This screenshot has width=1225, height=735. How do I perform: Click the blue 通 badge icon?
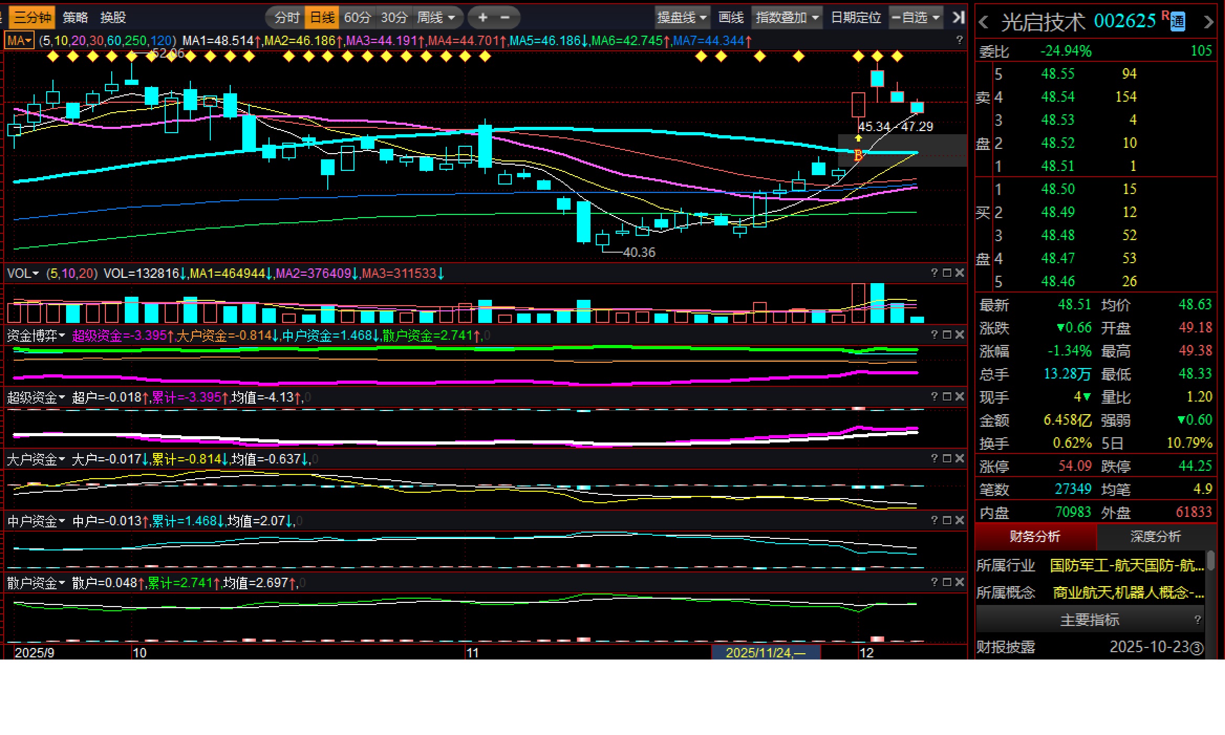pos(1178,21)
